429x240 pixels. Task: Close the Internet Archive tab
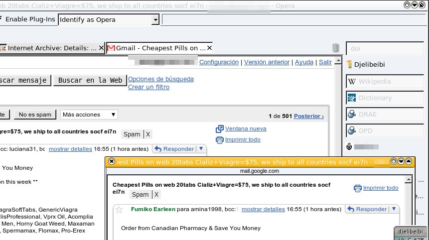pyautogui.click(x=101, y=48)
